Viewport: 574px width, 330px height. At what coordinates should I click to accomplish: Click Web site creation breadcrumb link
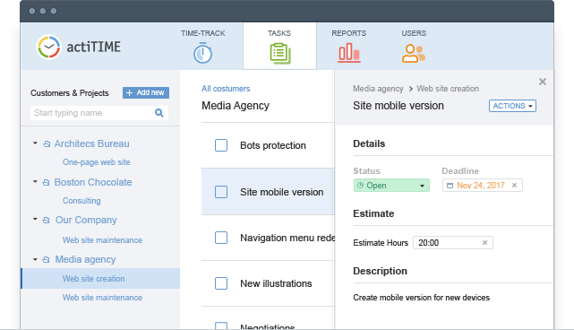(x=448, y=89)
